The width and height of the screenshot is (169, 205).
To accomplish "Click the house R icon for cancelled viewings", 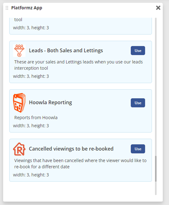I will coord(19,149).
